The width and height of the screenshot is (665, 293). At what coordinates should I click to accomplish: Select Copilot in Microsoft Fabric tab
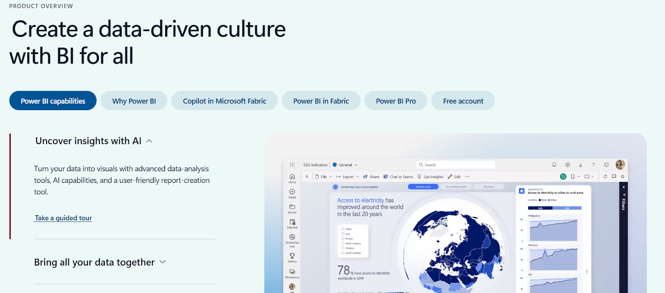(224, 101)
